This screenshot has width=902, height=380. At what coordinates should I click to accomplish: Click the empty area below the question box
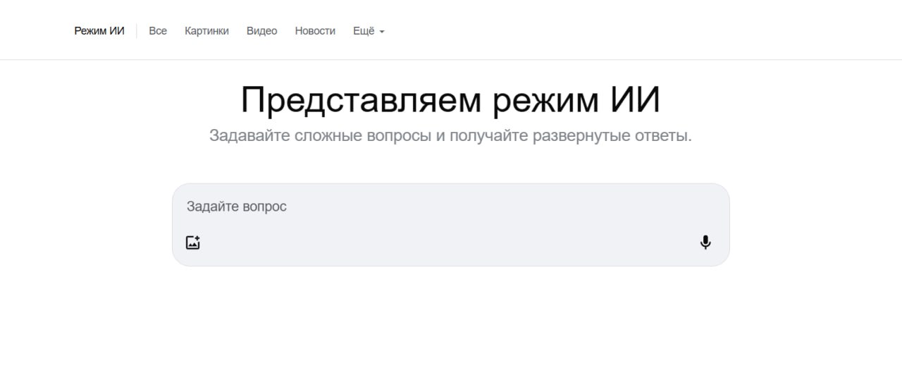tap(450, 324)
